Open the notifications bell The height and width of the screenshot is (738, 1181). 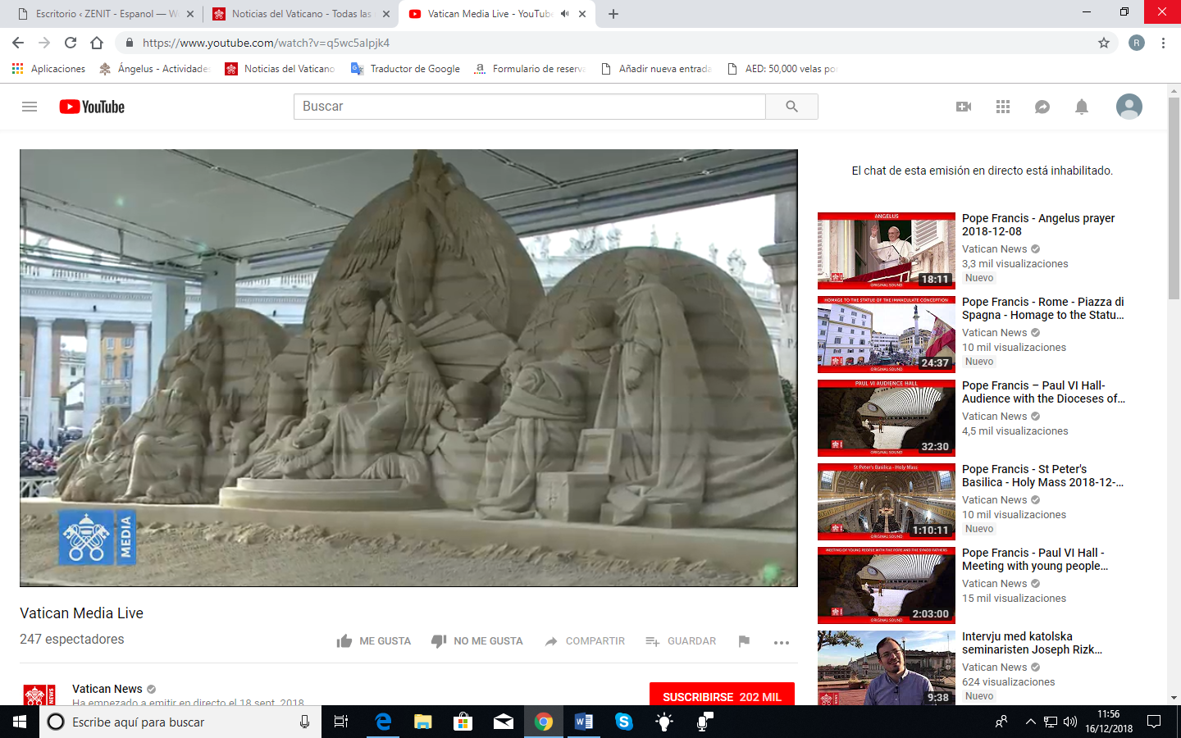click(1082, 107)
